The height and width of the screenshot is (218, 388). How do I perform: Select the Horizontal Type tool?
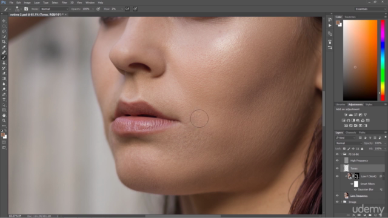(4, 99)
